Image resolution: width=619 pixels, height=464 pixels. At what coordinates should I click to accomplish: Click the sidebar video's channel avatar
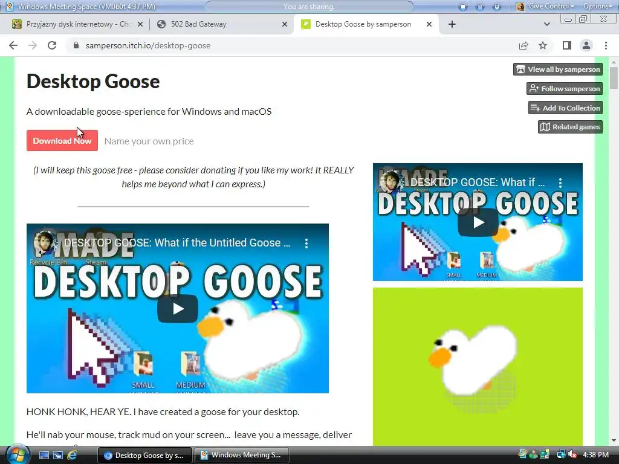391,182
